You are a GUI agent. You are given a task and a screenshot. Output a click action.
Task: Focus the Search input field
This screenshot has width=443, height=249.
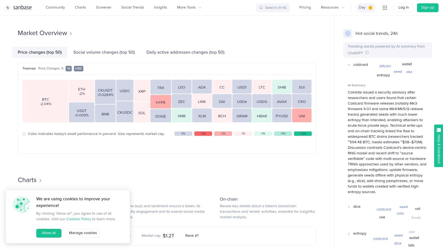coord(273,8)
